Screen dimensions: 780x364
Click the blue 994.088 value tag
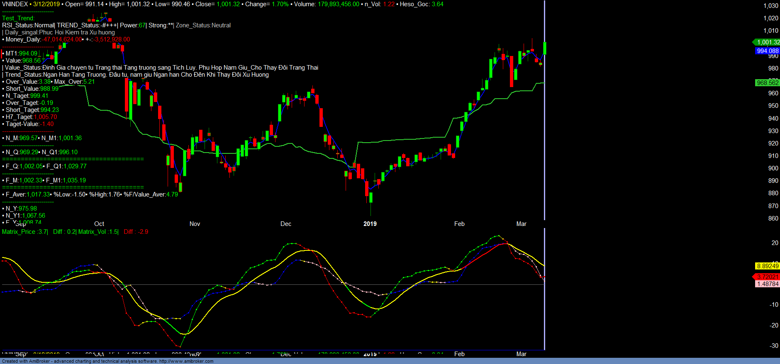[x=767, y=51]
